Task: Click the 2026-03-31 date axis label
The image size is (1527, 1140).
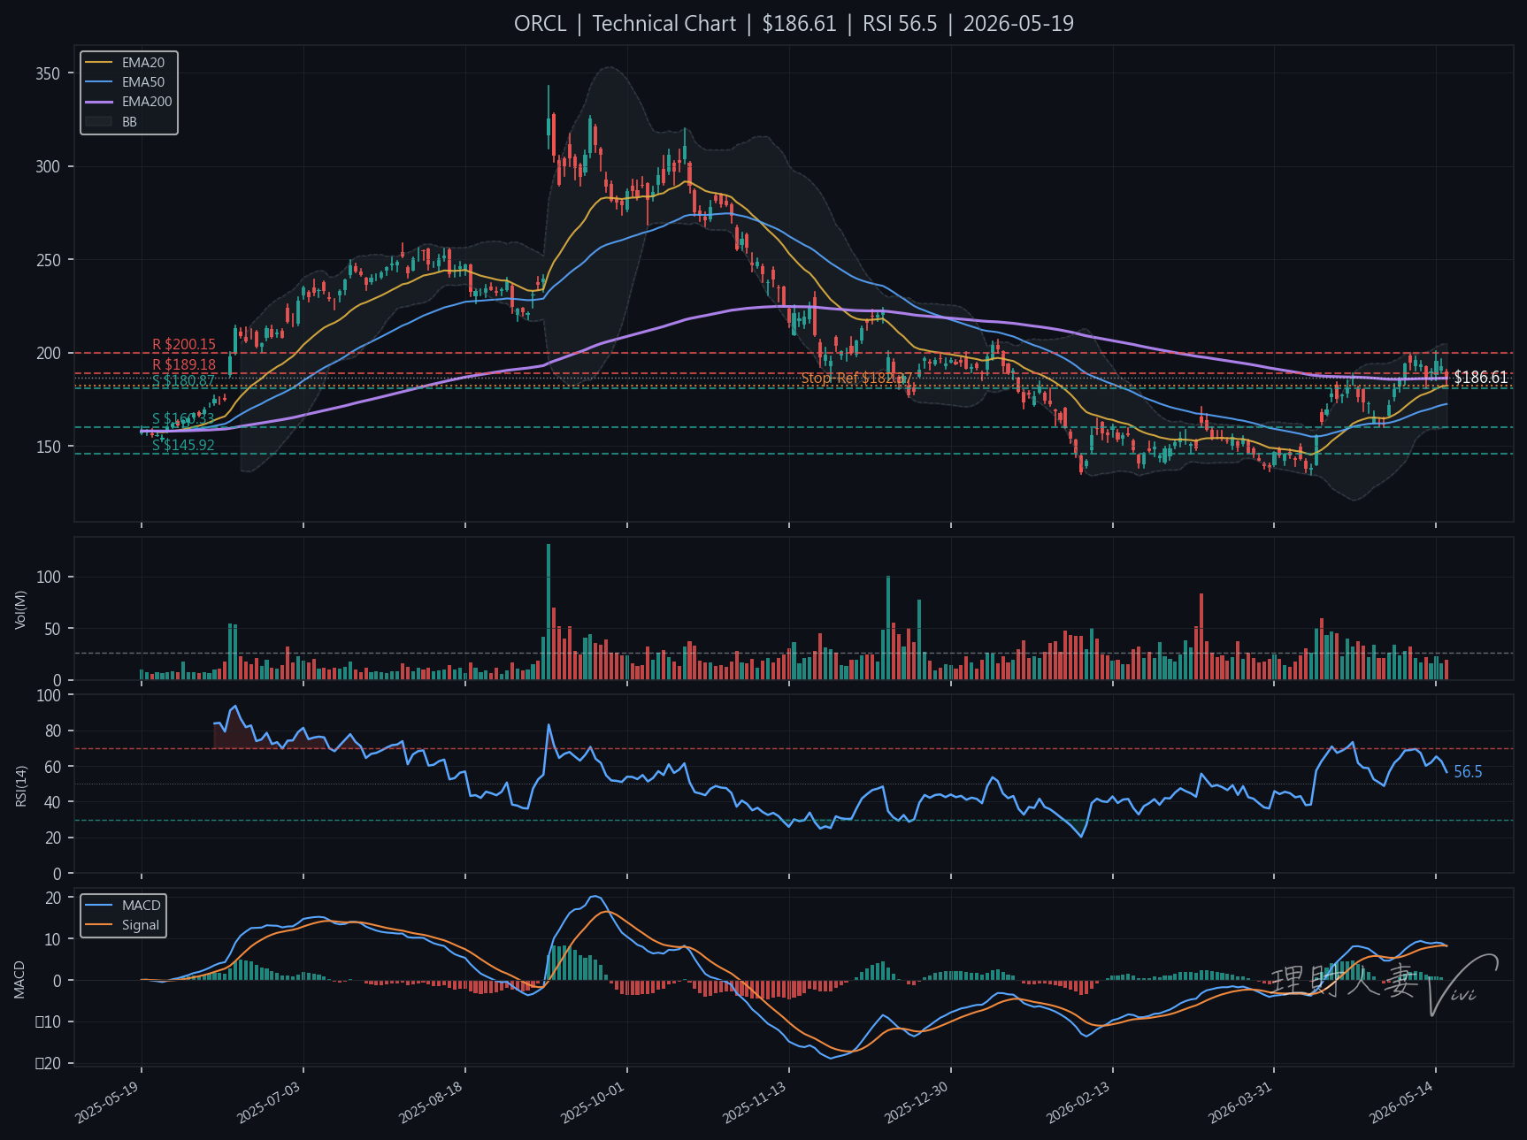Action: [1241, 1102]
